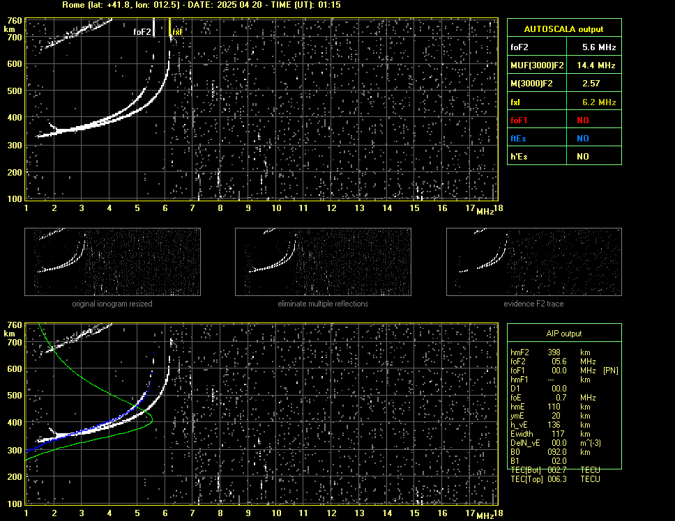Click the yellow fxI label in AUTOSCALA table
Screen dimensions: 675x521
tap(515, 102)
